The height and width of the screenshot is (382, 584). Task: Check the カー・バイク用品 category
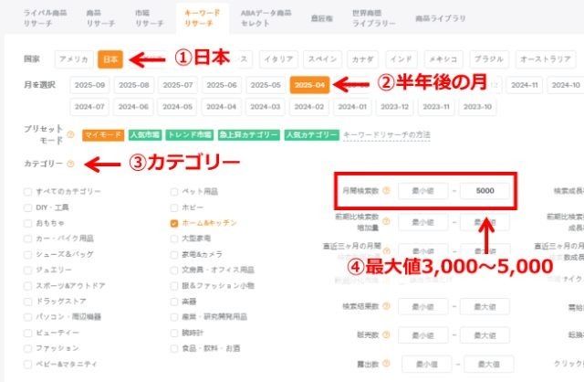coord(27,239)
